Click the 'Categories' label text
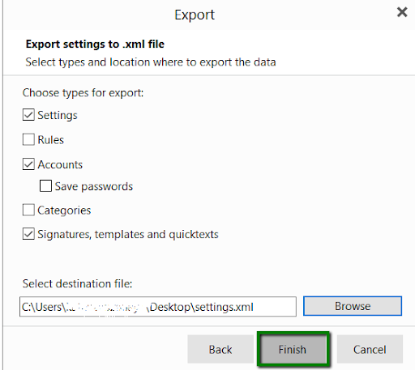The width and height of the screenshot is (415, 370). click(x=64, y=211)
